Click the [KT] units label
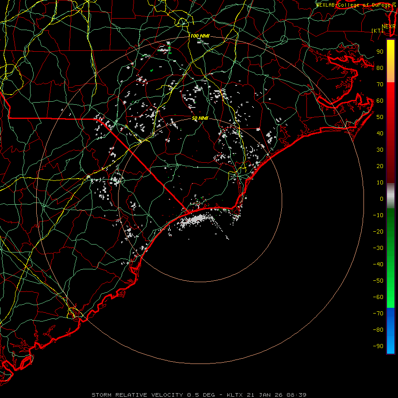The height and width of the screenshot is (398, 398). click(x=378, y=31)
